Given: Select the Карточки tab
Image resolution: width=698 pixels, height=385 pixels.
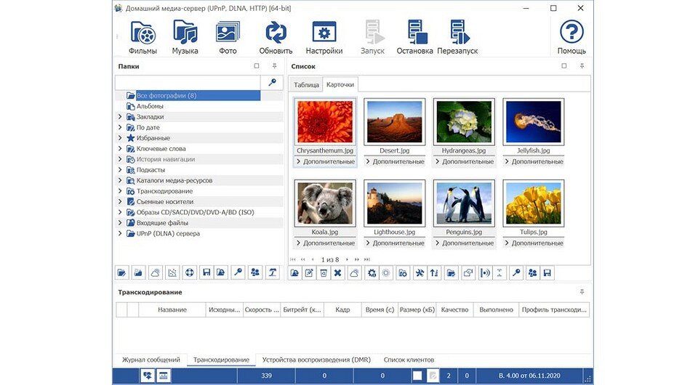Looking at the screenshot, I should pos(340,84).
